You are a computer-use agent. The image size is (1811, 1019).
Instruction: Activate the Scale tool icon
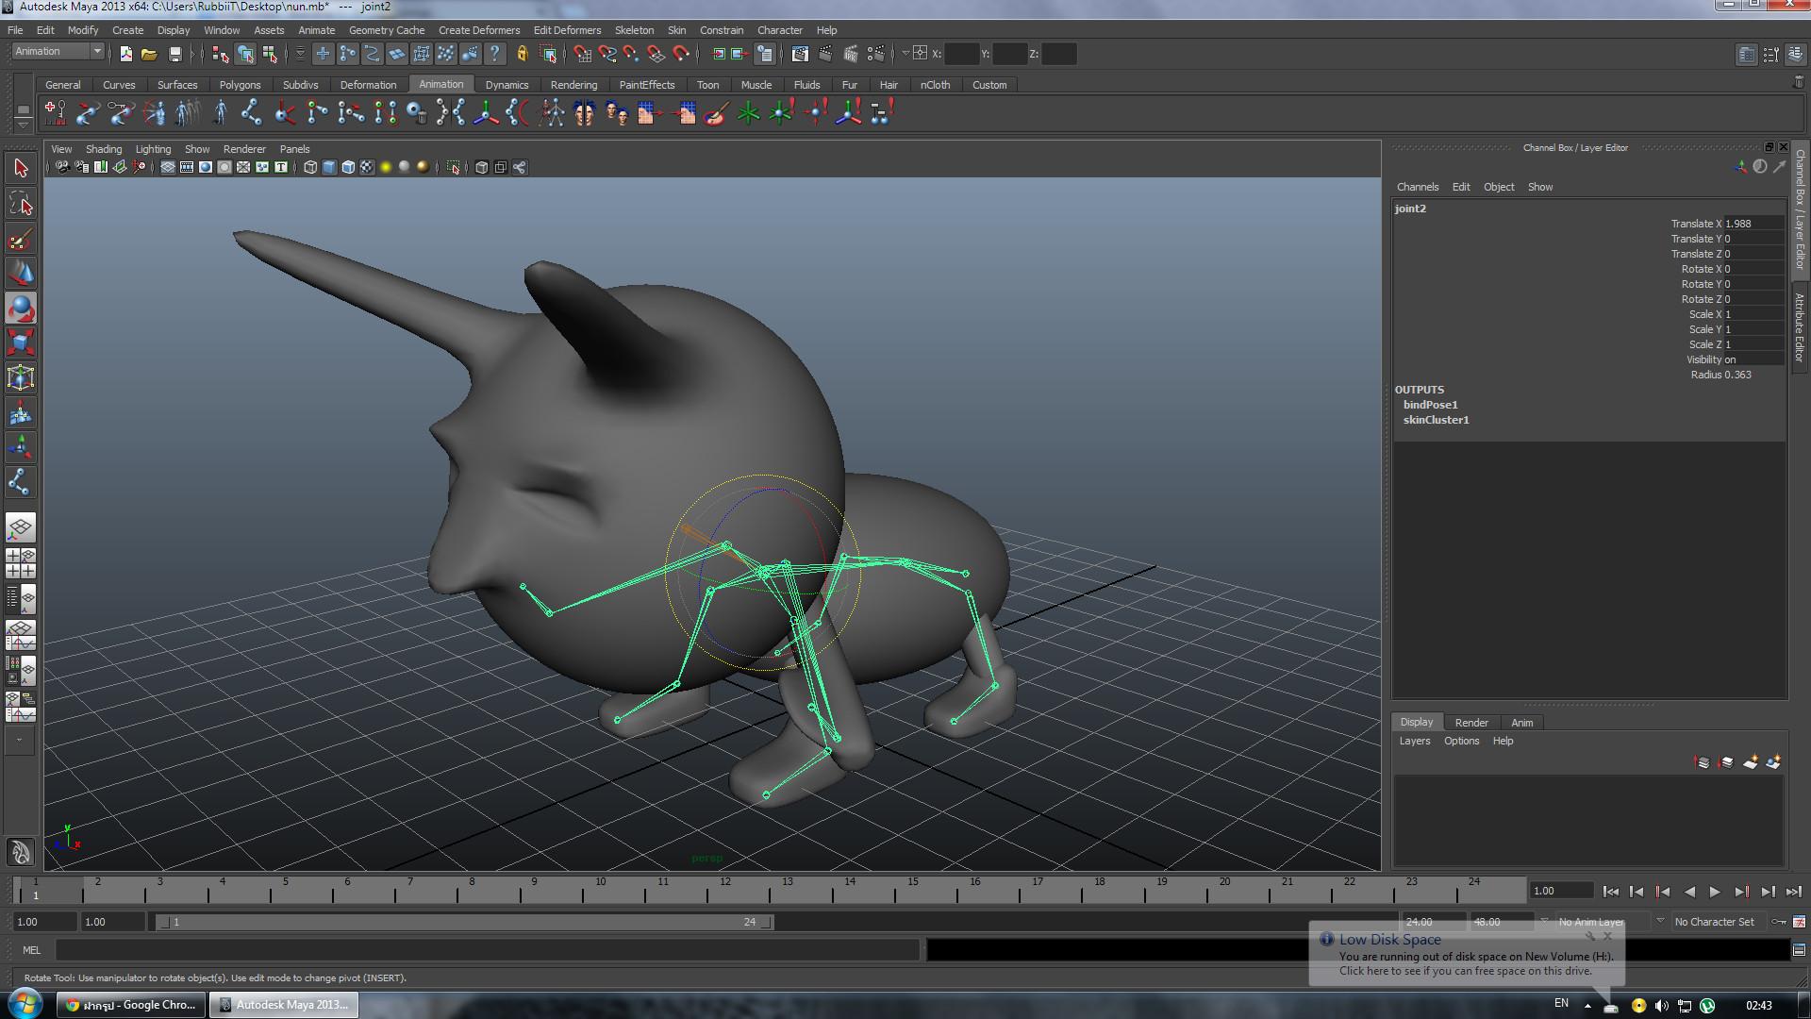[21, 343]
